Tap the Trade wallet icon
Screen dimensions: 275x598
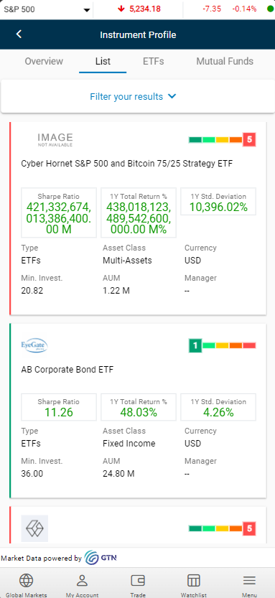pos(138,581)
